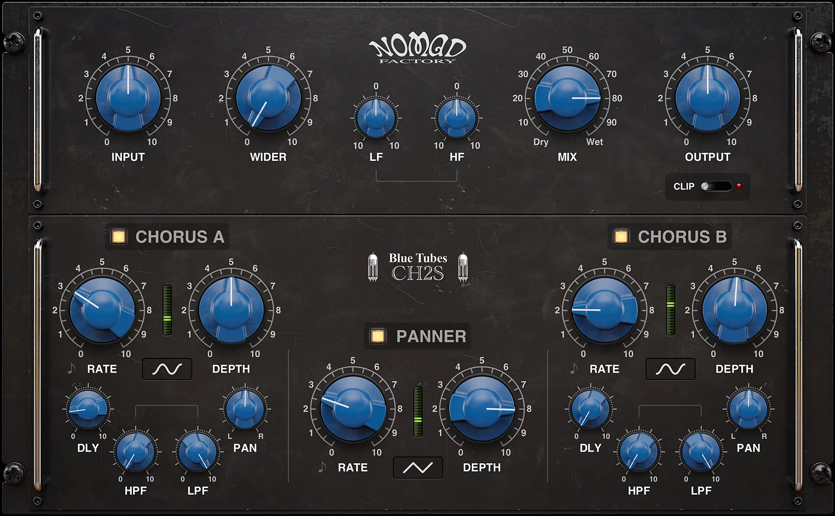Screen dimensions: 835x516
Task: Select the sine waveform icon below Chorus A
Action: coord(166,369)
